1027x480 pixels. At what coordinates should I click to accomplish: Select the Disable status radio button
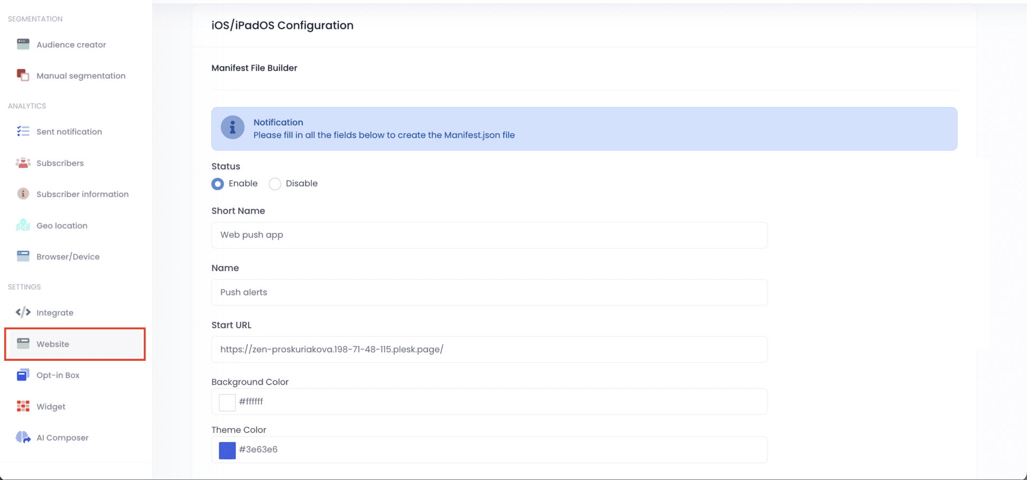pyautogui.click(x=275, y=184)
